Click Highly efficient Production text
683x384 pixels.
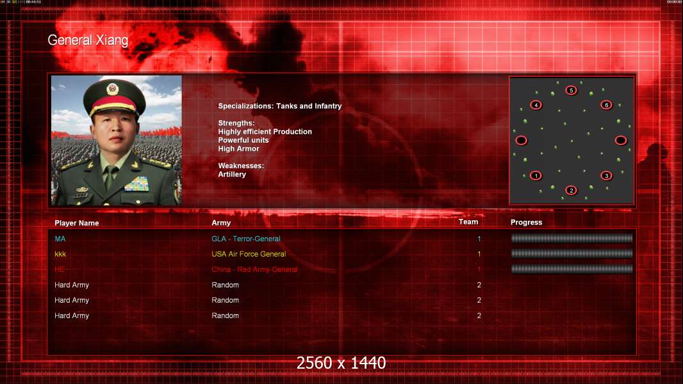(265, 132)
